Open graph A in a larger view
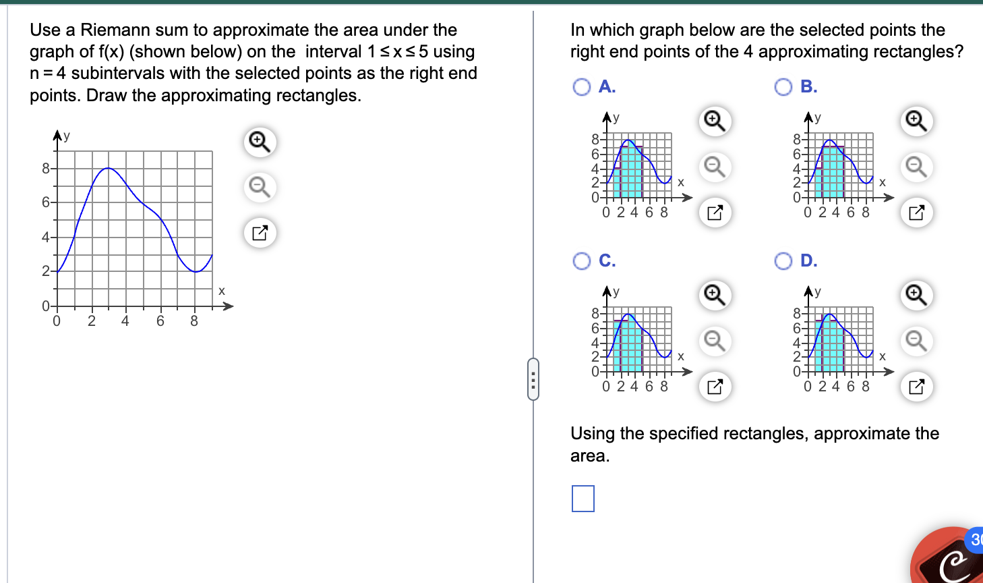983x583 pixels. [715, 212]
